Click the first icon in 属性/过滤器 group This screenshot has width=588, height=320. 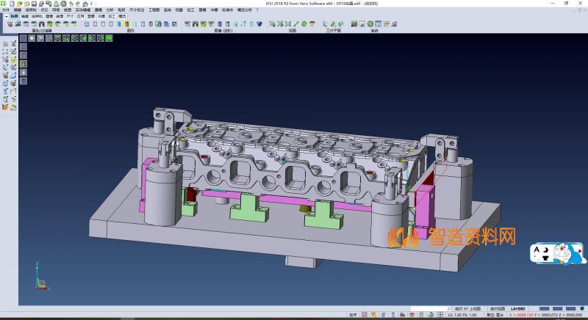pos(9,24)
